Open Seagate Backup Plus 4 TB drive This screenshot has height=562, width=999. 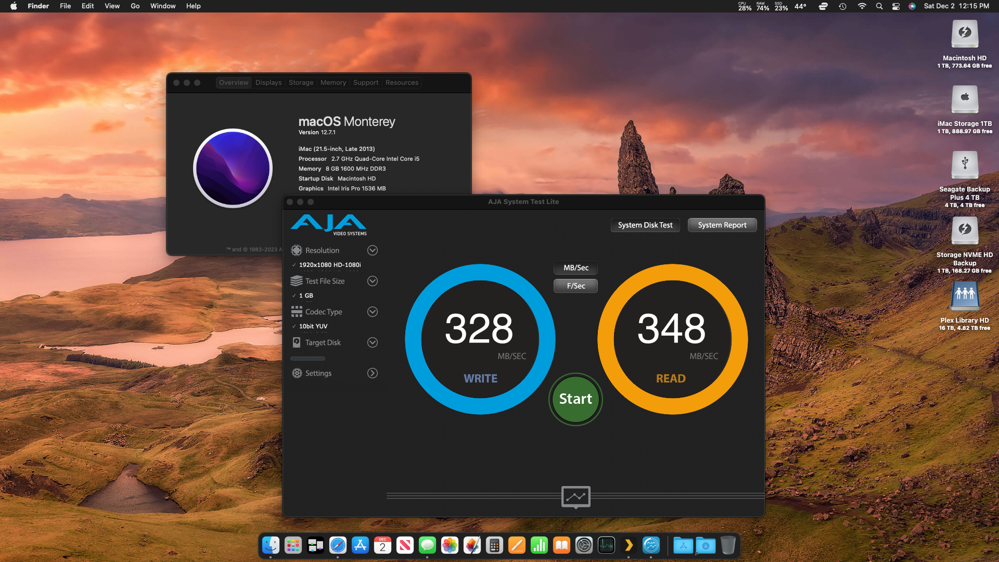pyautogui.click(x=965, y=165)
